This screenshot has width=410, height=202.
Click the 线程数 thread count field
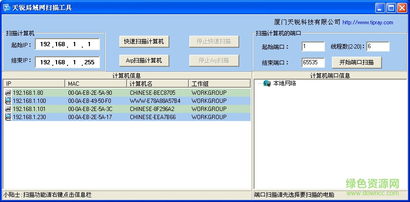377,46
